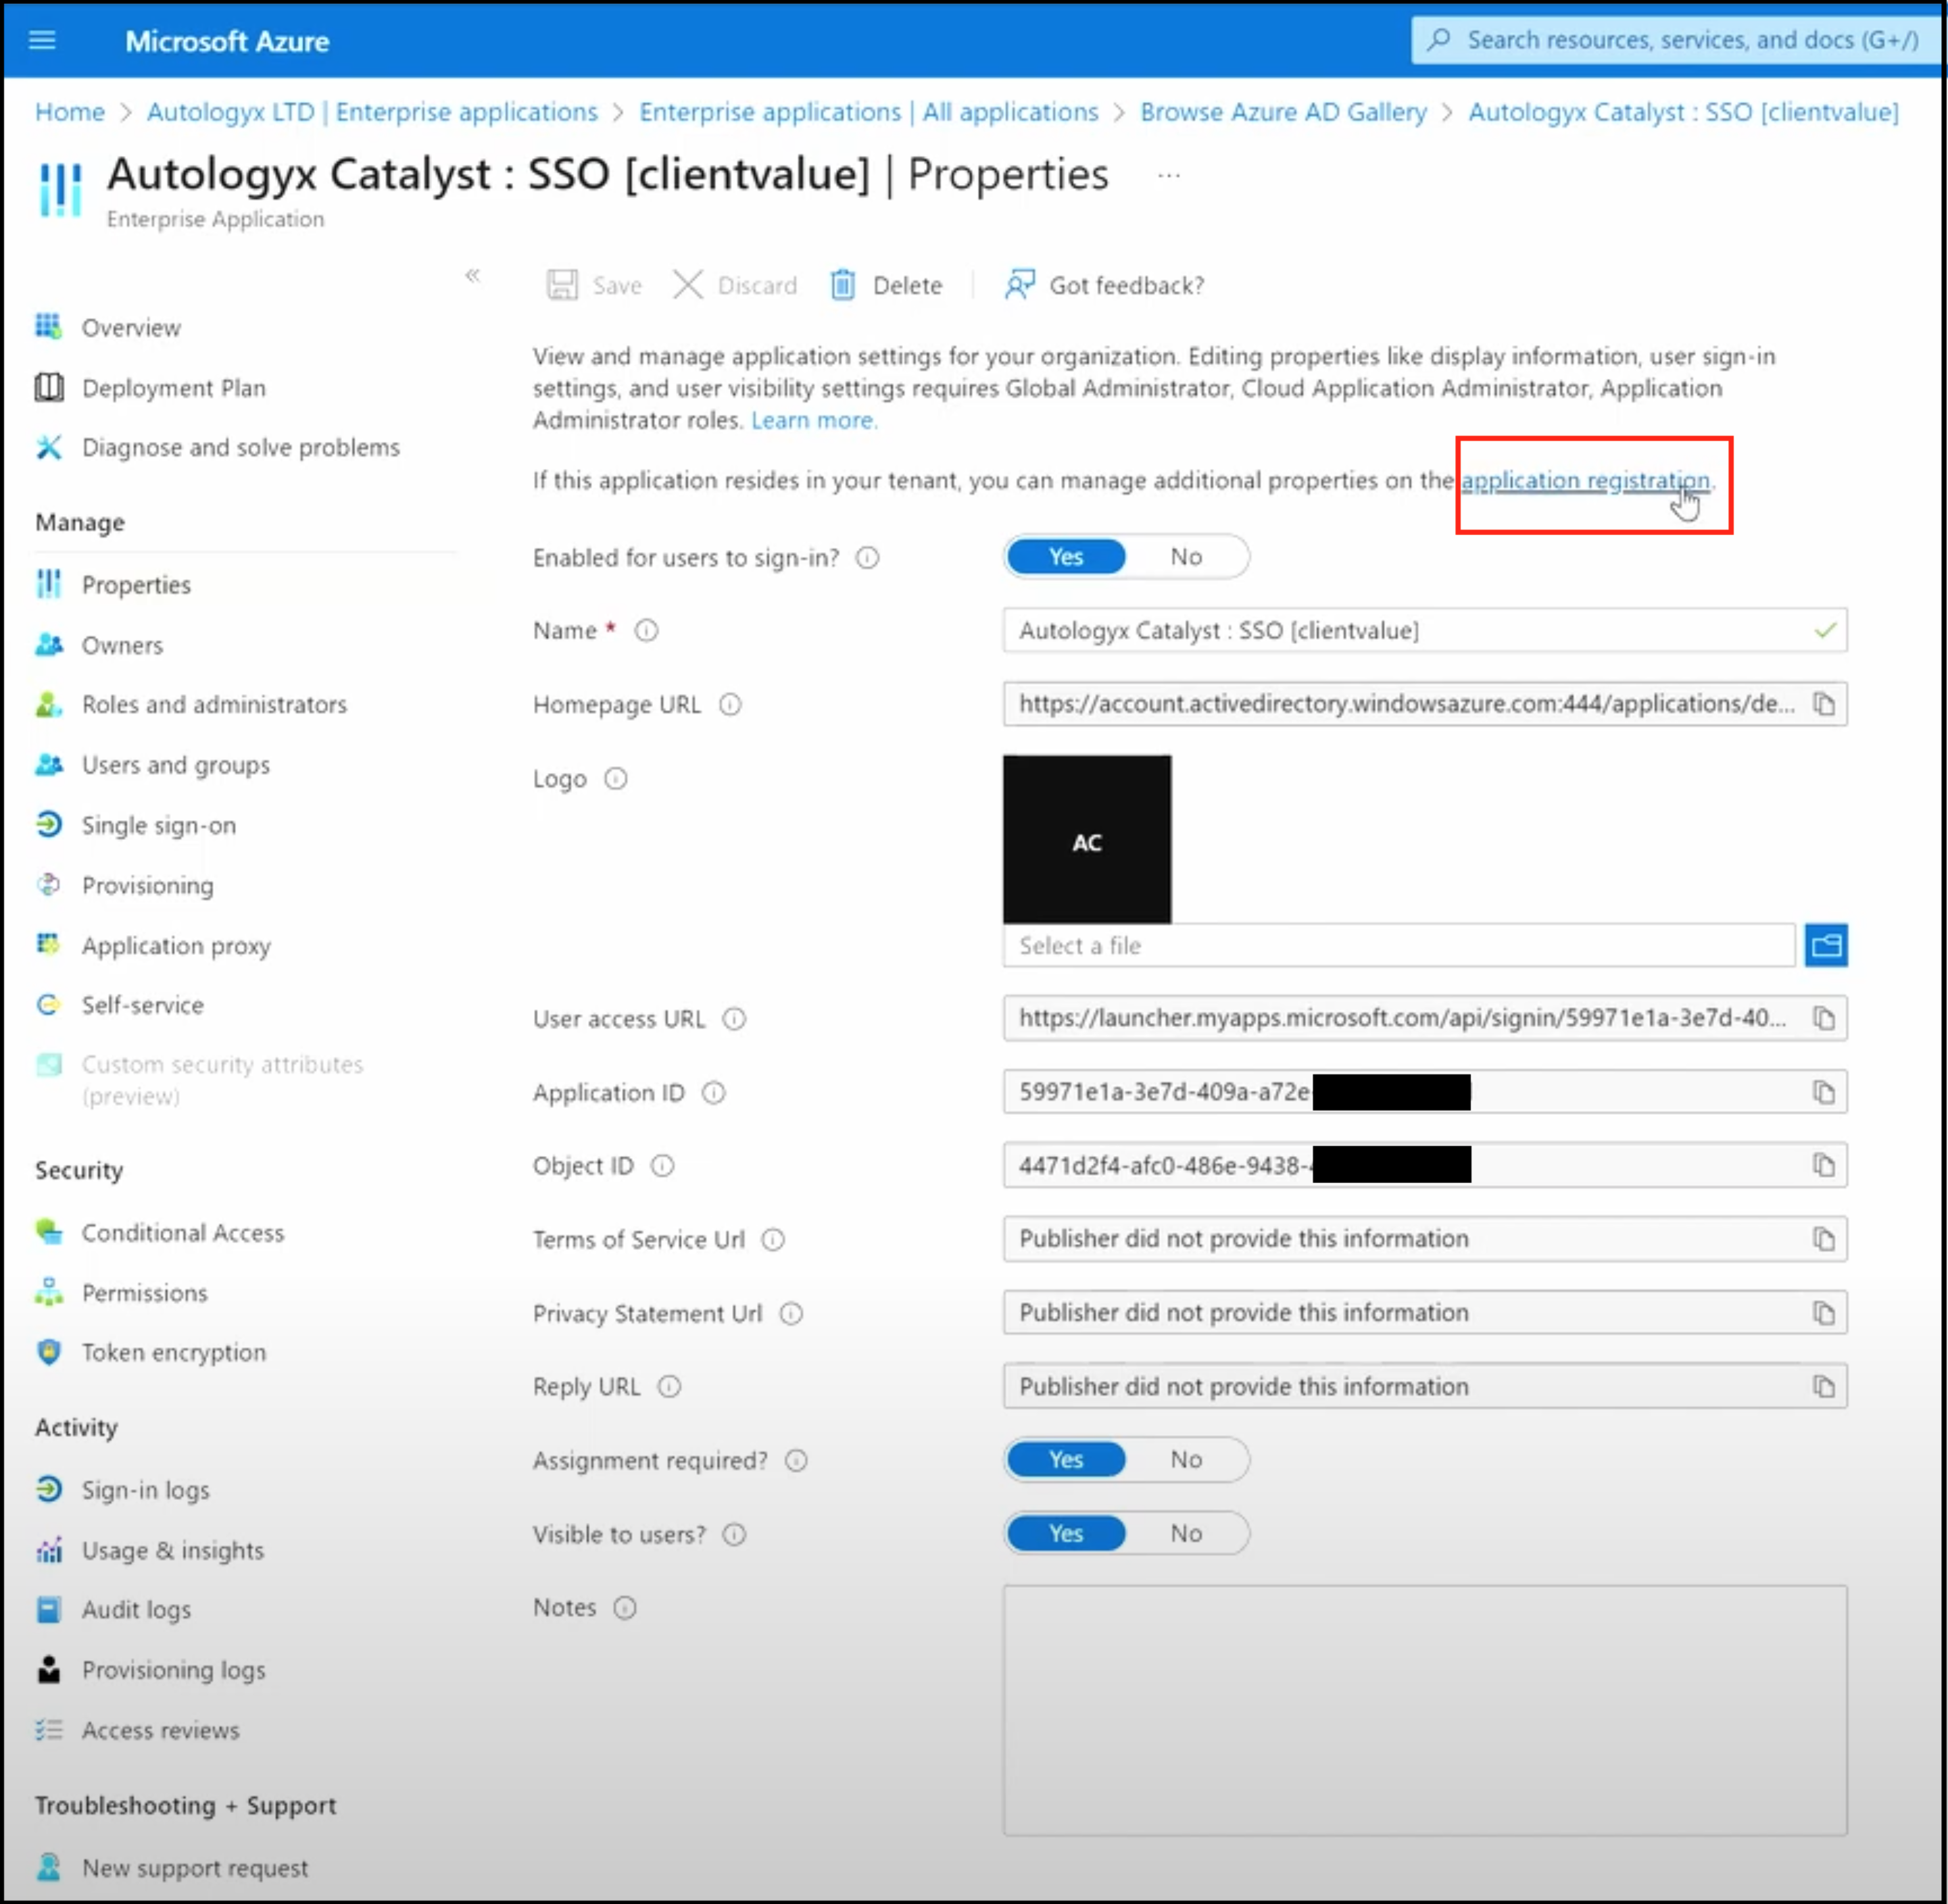
Task: Set Assignment required to Yes
Action: 1065,1460
